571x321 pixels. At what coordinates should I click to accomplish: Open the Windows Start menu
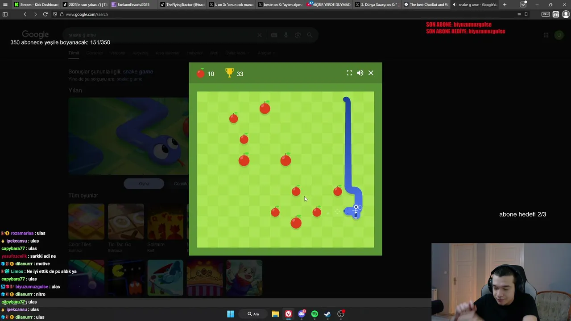click(x=231, y=314)
